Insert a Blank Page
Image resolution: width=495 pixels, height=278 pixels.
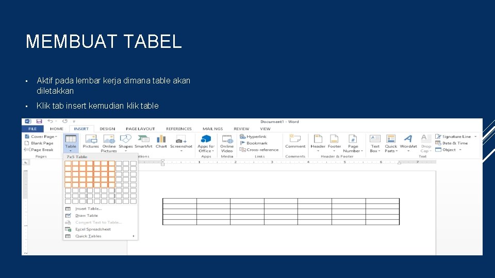click(39, 143)
